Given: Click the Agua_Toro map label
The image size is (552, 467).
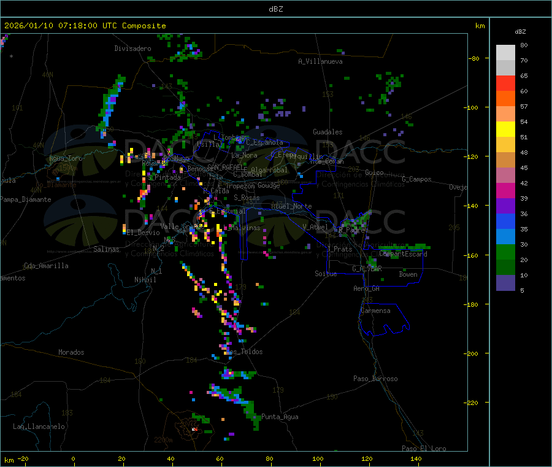Looking at the screenshot, I should [x=66, y=158].
